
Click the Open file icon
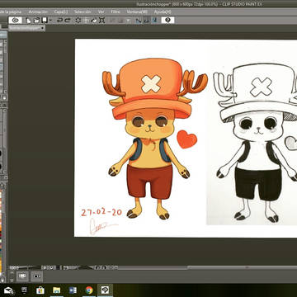(x=36, y=20)
